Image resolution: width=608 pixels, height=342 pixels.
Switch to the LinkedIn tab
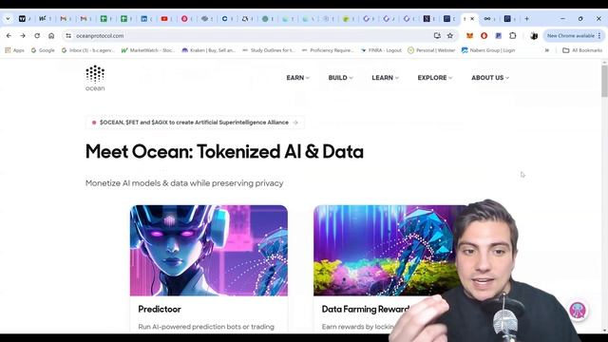pos(143,19)
